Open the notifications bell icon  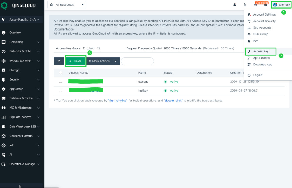coord(235,5)
